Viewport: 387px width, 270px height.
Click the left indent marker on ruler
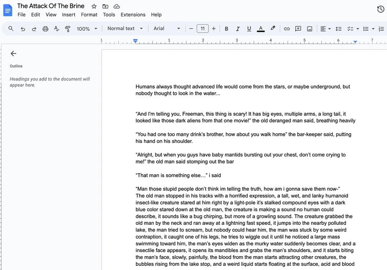[135, 41]
